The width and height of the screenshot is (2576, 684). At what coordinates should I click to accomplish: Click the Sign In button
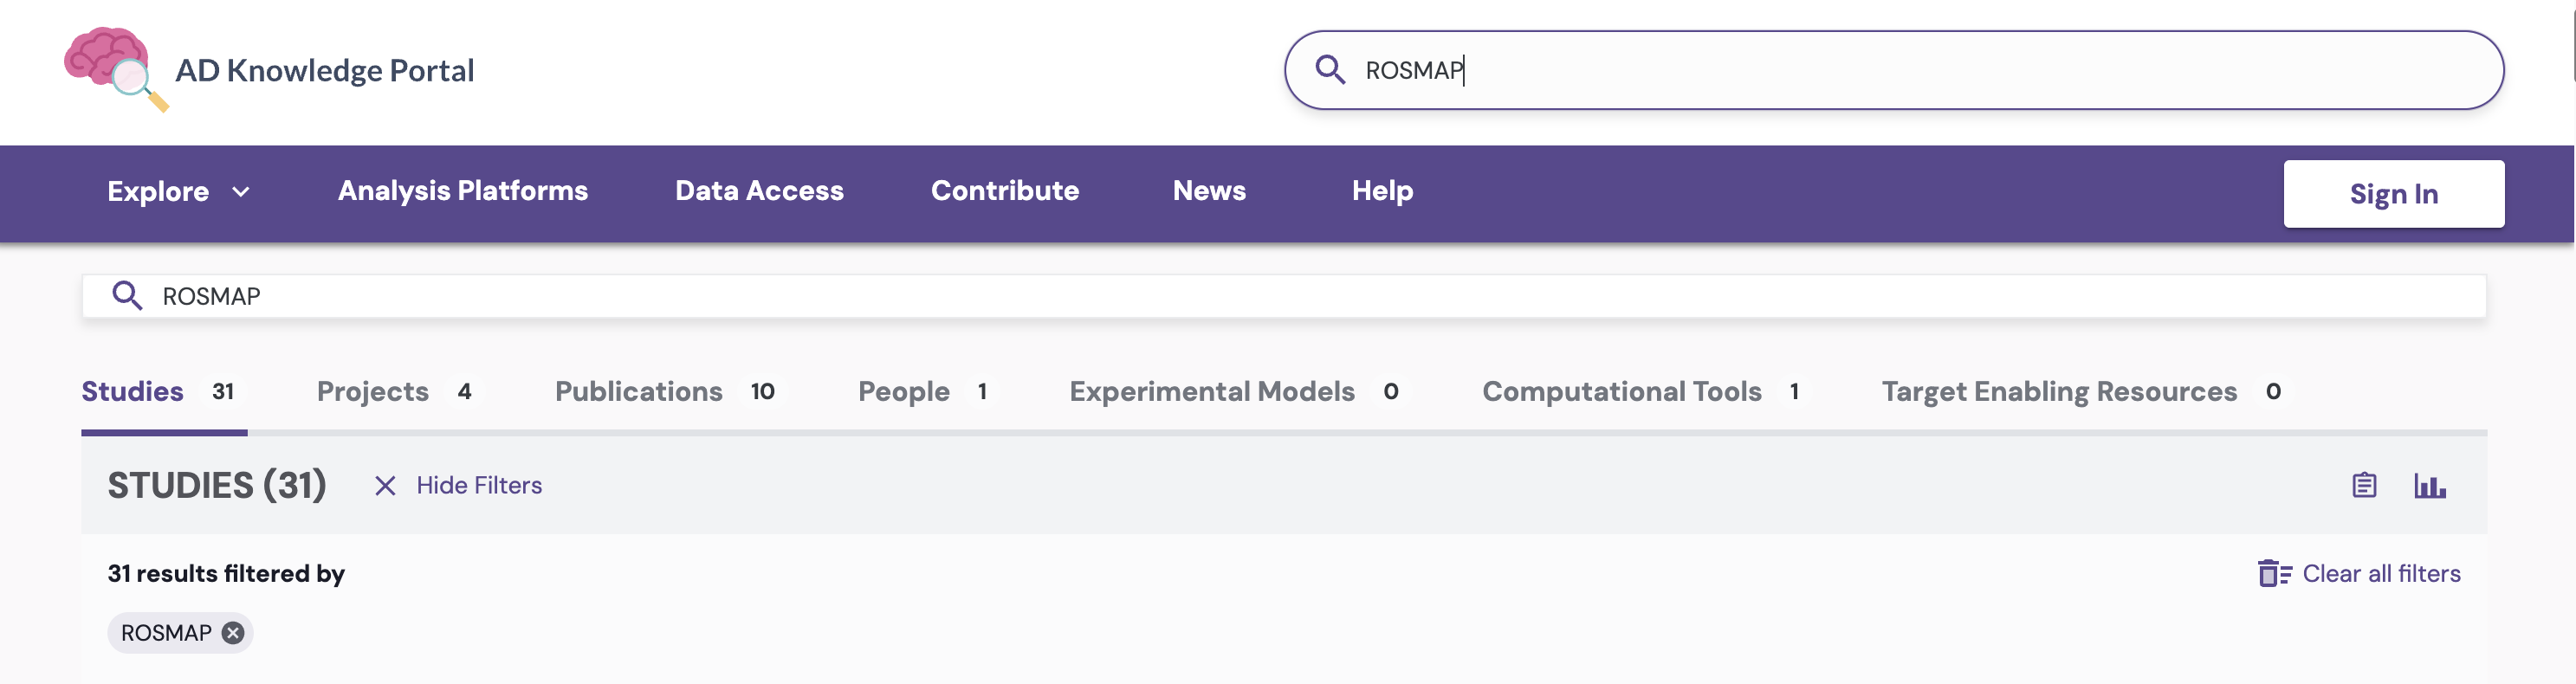(2393, 193)
